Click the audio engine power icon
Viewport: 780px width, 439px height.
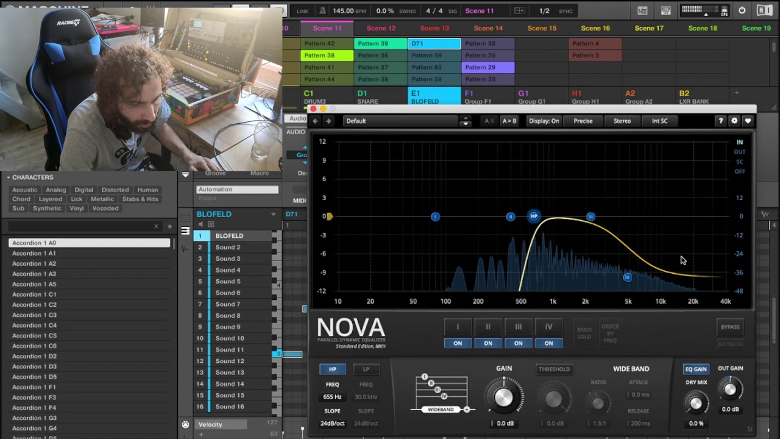[x=742, y=10]
